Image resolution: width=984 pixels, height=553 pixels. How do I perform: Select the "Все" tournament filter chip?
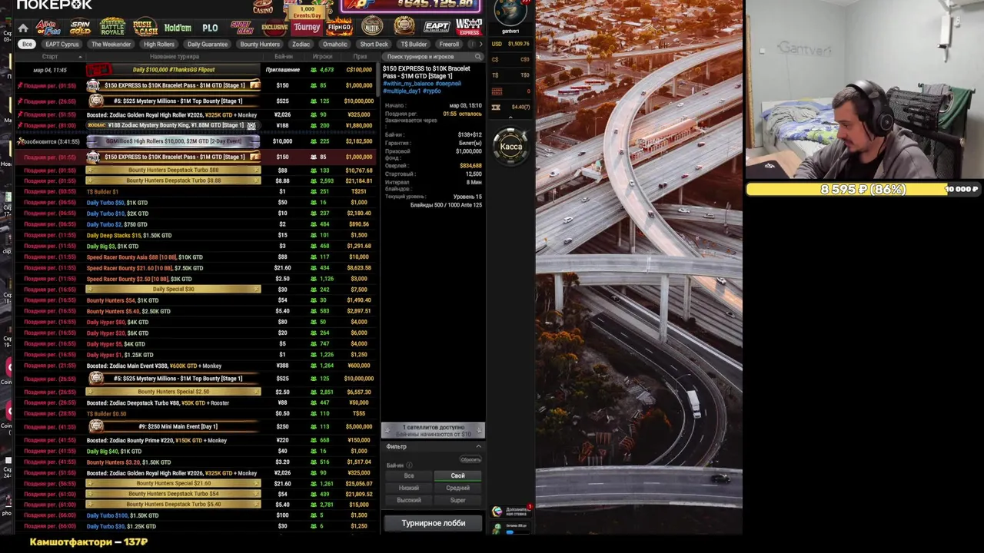pyautogui.click(x=27, y=44)
